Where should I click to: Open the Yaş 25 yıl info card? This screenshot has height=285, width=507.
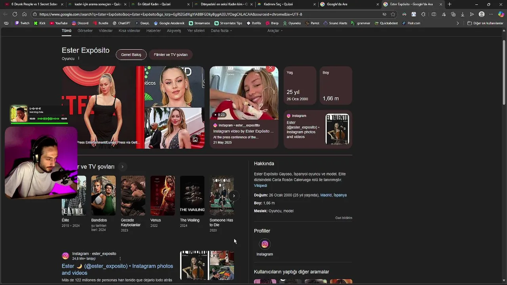(x=300, y=85)
